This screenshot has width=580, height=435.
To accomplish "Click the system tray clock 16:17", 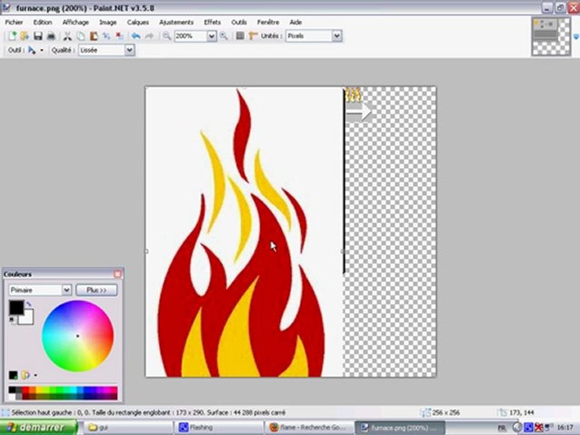I will [x=565, y=428].
